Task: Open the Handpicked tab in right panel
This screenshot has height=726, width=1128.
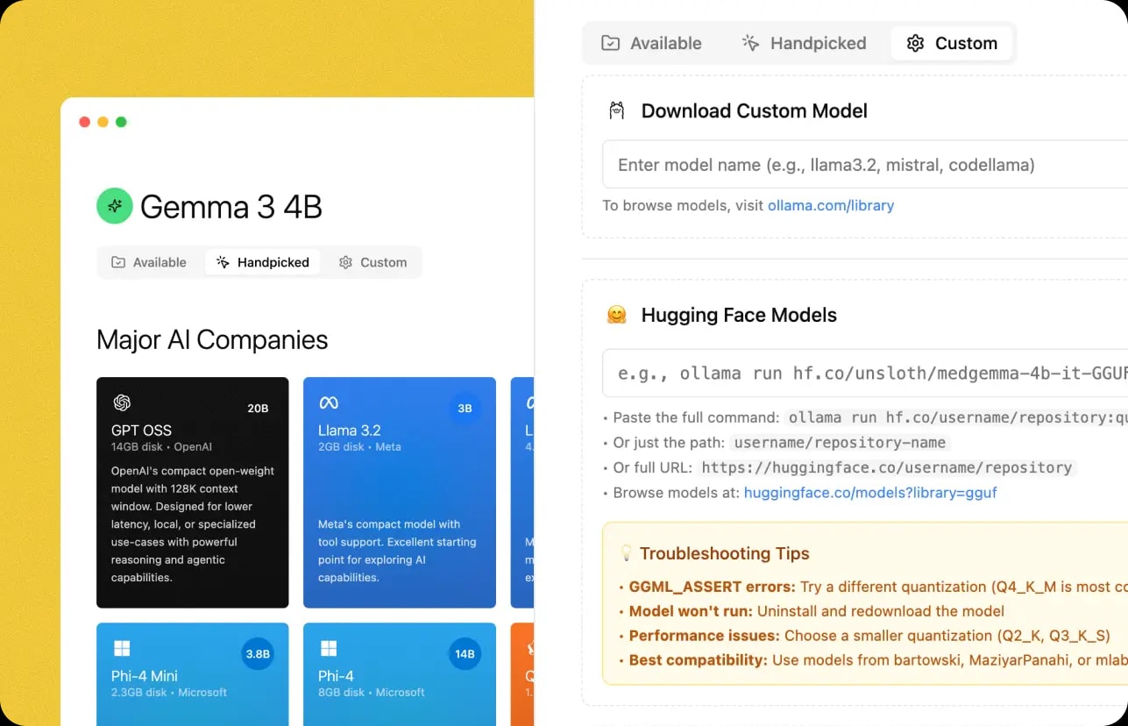Action: pos(804,43)
